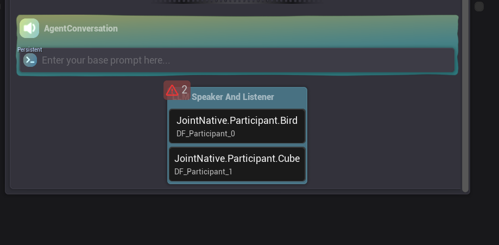Select the Speaker And Listener header
The image size is (499, 245).
pos(232,97)
